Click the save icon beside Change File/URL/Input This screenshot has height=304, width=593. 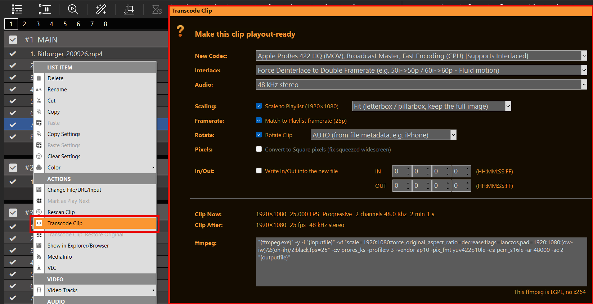[x=39, y=190]
